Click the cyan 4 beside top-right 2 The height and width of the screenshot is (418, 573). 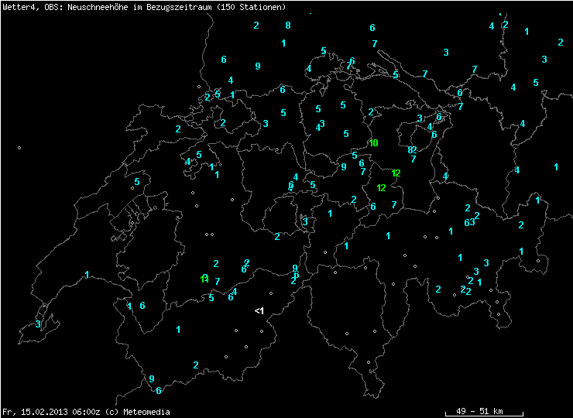click(x=491, y=26)
